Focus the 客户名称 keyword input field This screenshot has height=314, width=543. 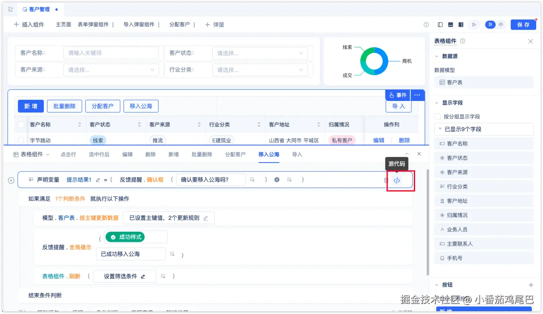click(111, 53)
